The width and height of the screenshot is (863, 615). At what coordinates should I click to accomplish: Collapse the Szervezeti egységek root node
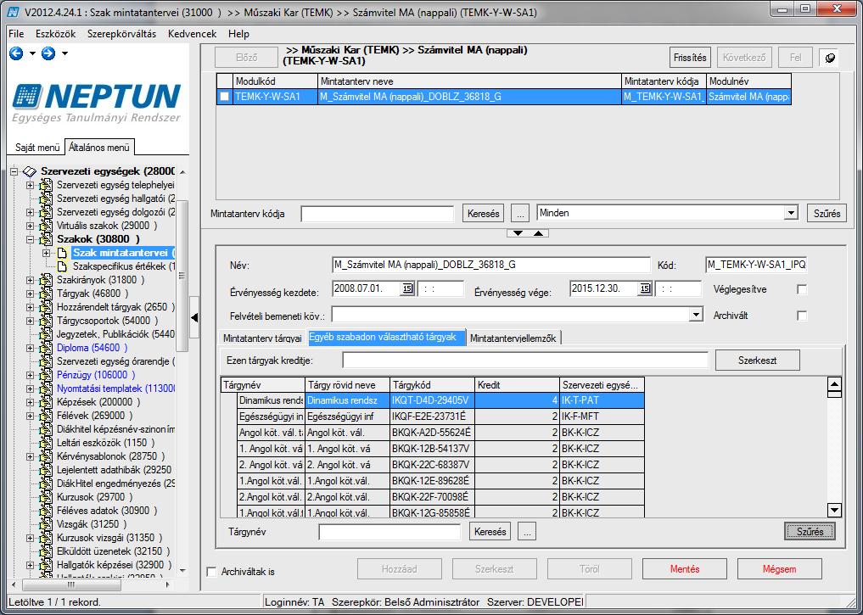click(14, 171)
